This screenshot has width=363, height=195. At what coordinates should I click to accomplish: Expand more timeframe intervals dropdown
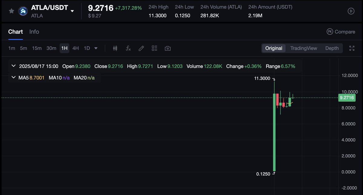(x=96, y=48)
